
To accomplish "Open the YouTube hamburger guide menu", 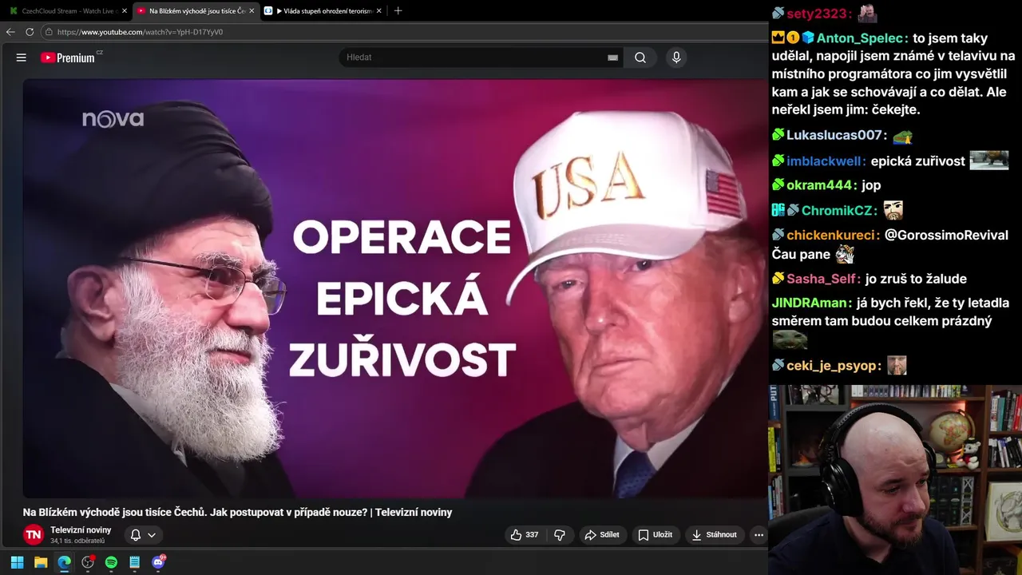I will (x=22, y=57).
